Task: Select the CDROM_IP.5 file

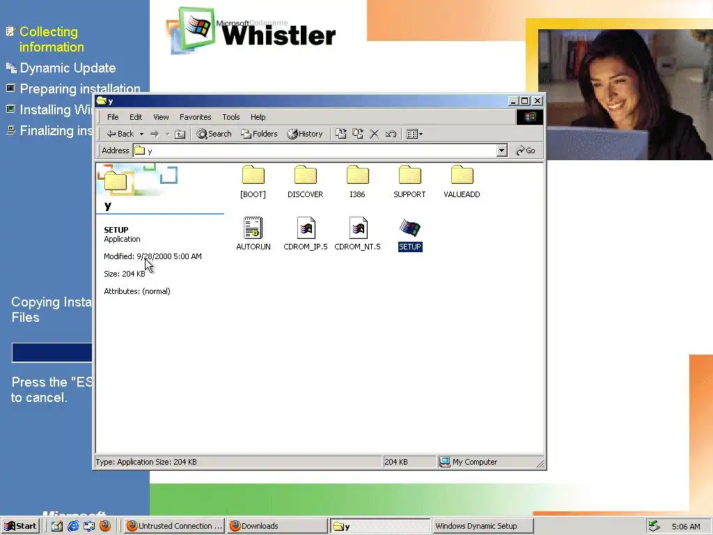Action: click(306, 234)
